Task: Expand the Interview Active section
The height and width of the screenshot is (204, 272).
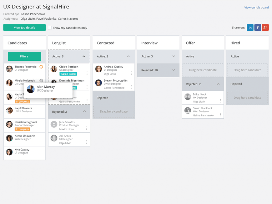Action: 174,56
